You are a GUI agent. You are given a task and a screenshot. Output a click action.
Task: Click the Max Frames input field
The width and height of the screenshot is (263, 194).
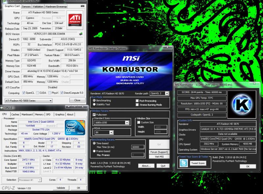(138, 155)
